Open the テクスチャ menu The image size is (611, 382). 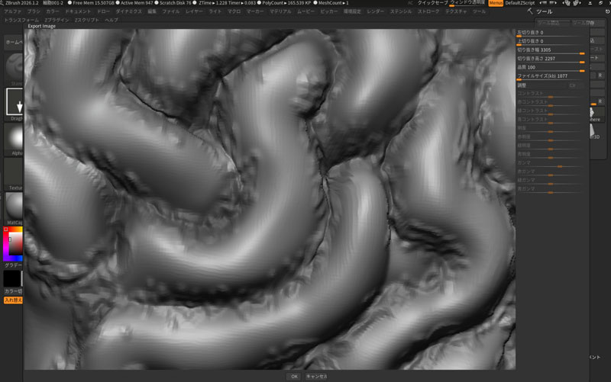click(456, 11)
